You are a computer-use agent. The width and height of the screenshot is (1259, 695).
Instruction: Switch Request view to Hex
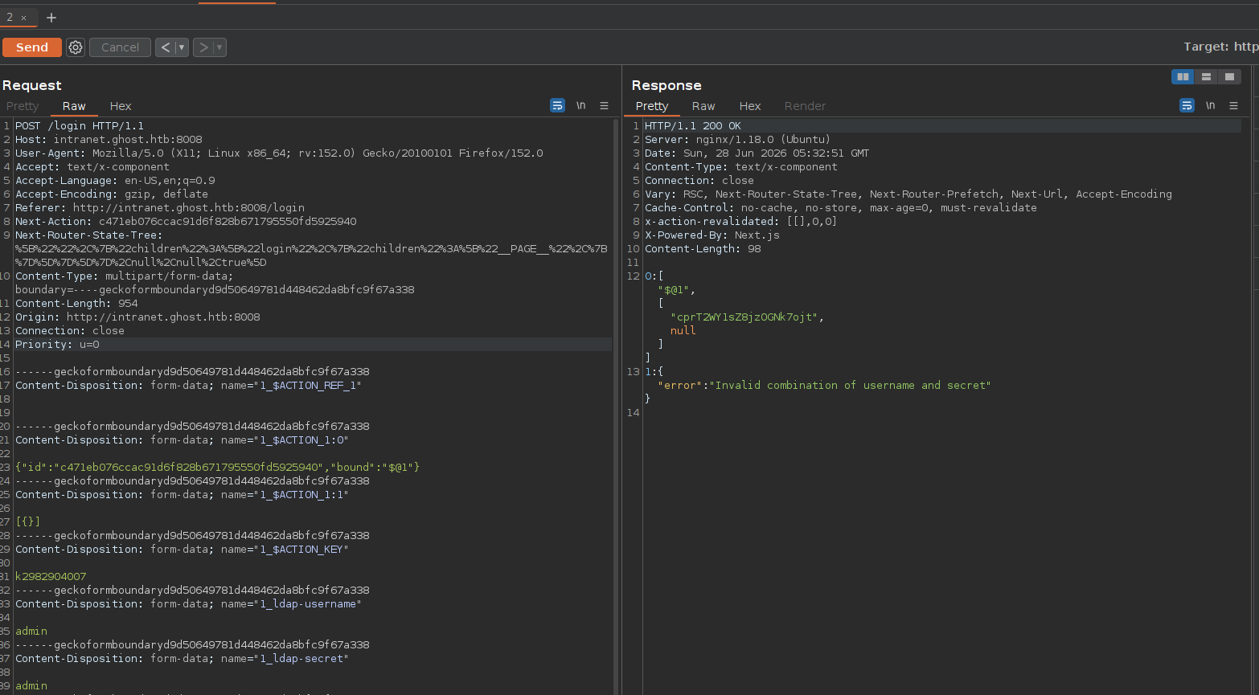pos(121,106)
